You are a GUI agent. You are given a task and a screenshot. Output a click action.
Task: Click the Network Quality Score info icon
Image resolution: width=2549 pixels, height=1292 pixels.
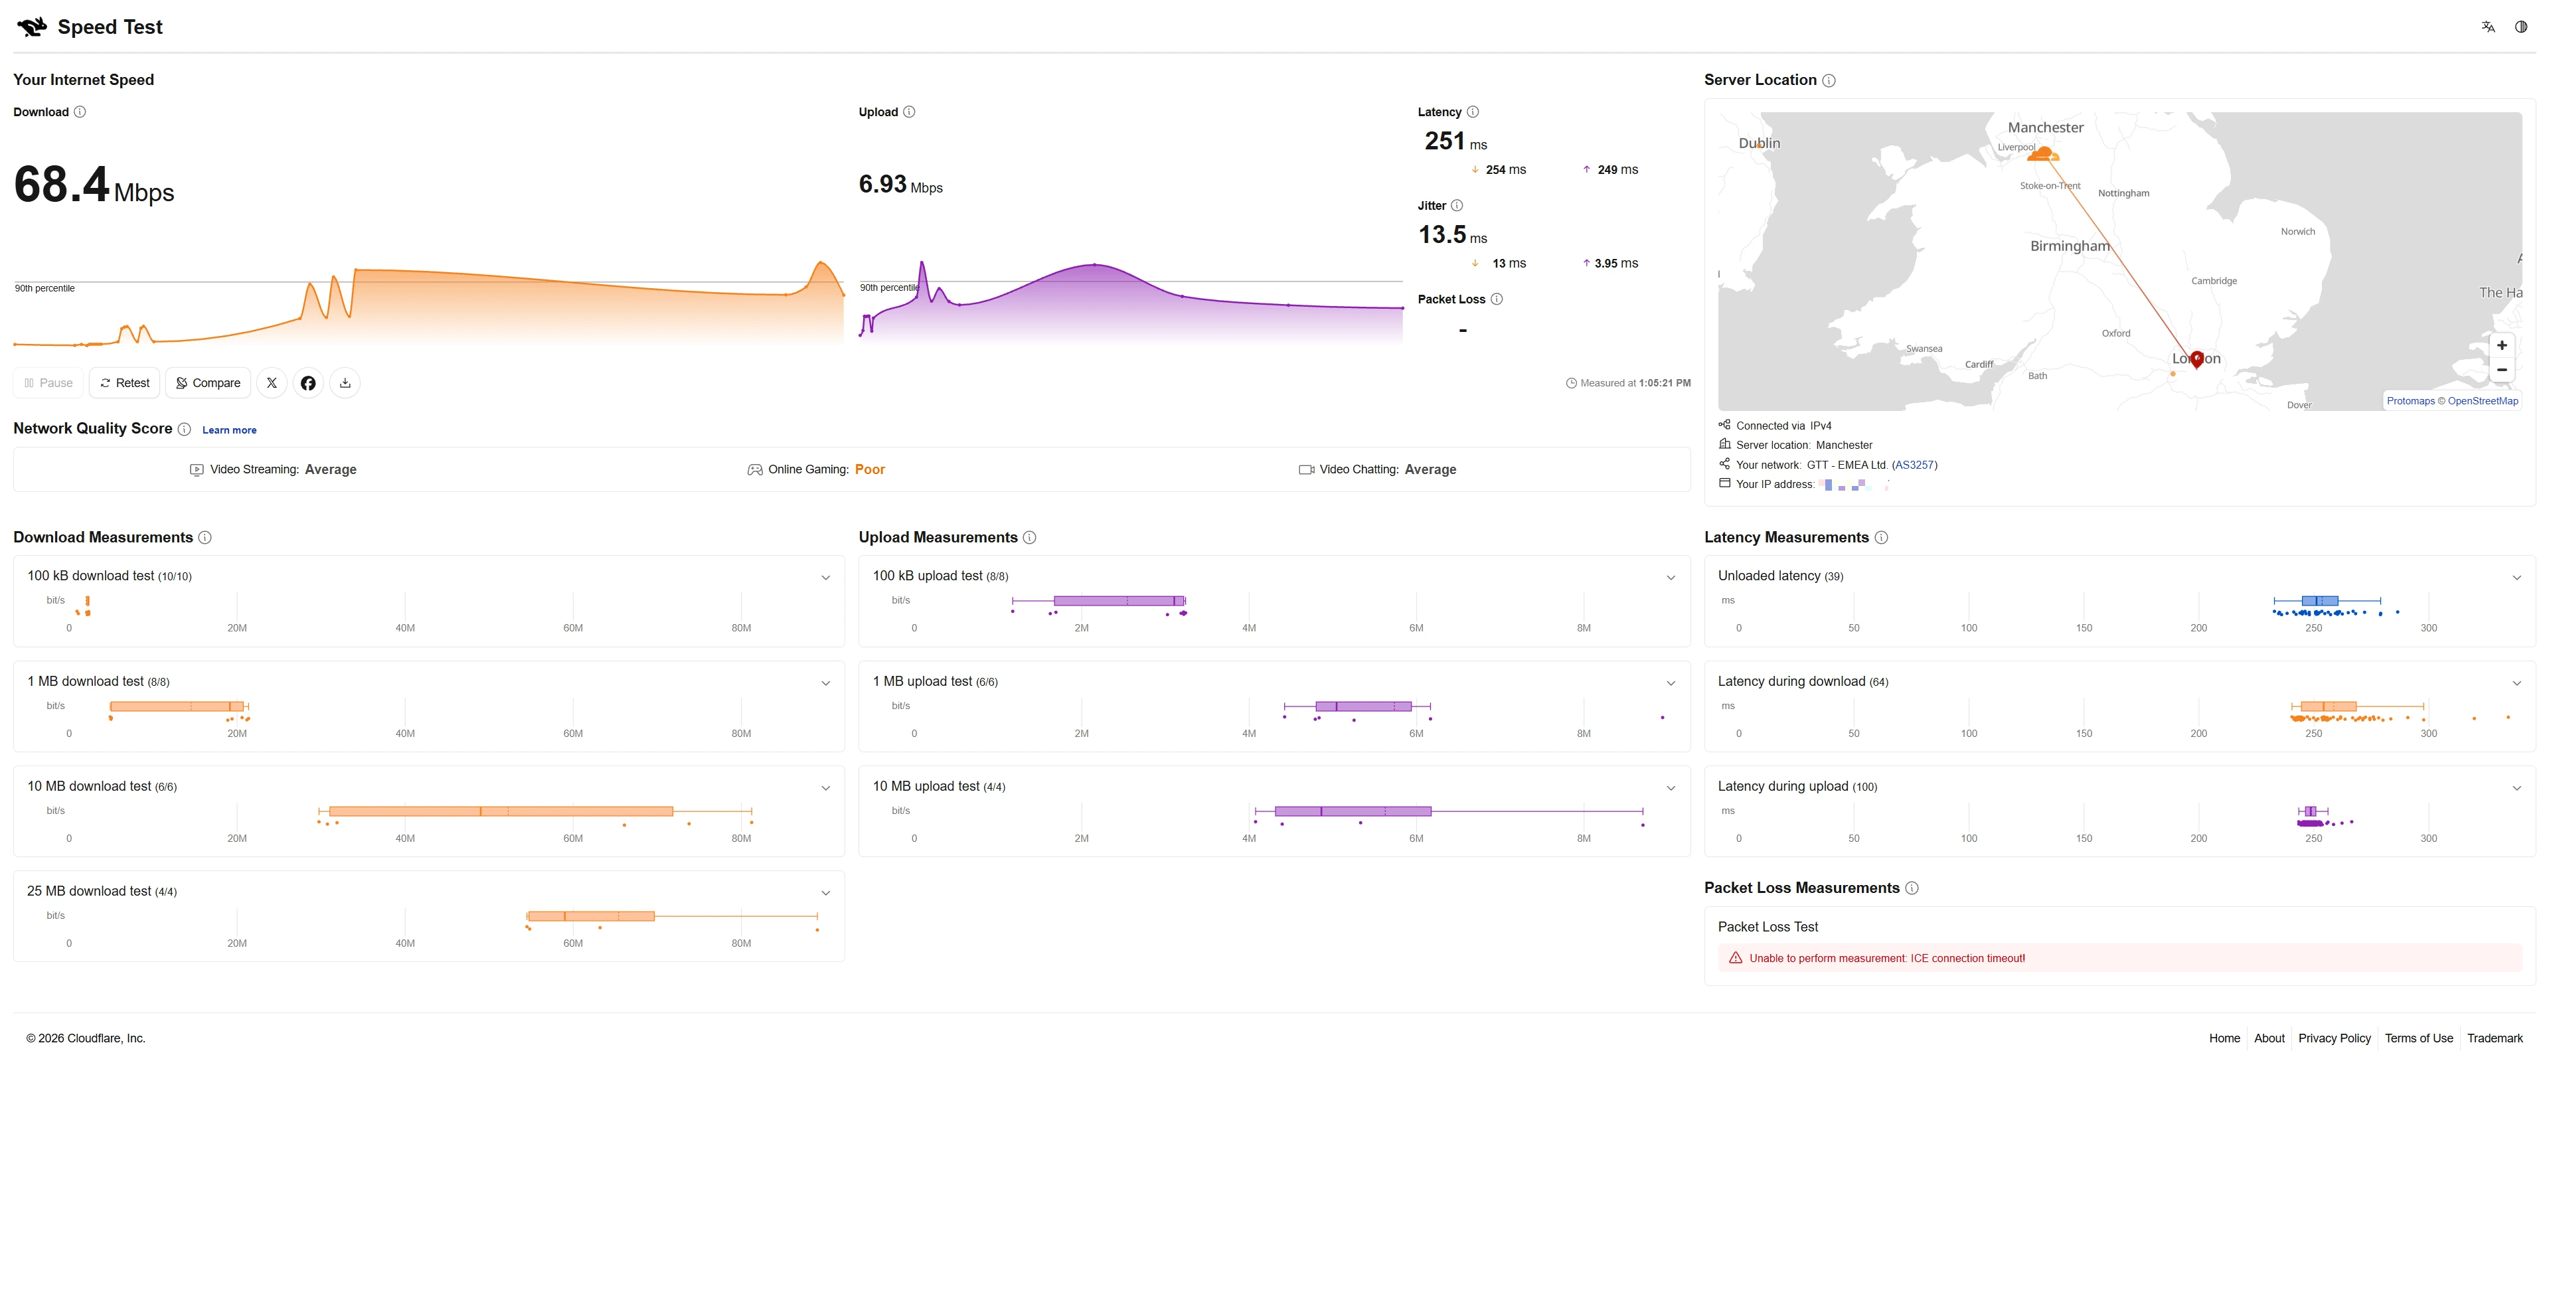(184, 428)
